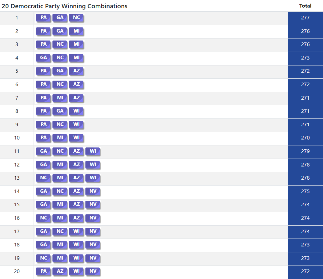Click the GA badge in row 8
This screenshot has width=323, height=279.
[60, 111]
